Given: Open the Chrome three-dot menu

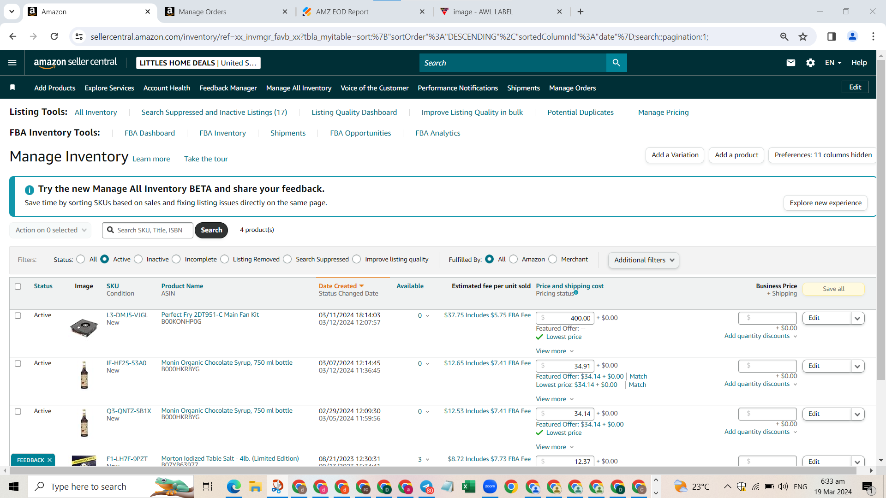Looking at the screenshot, I should [x=873, y=36].
